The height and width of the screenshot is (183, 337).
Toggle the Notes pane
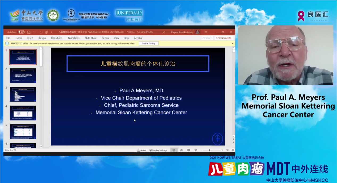pyautogui.click(x=142, y=150)
